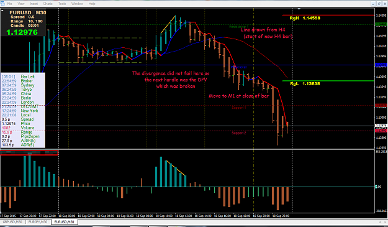Click the Support 2 level label

(x=239, y=133)
